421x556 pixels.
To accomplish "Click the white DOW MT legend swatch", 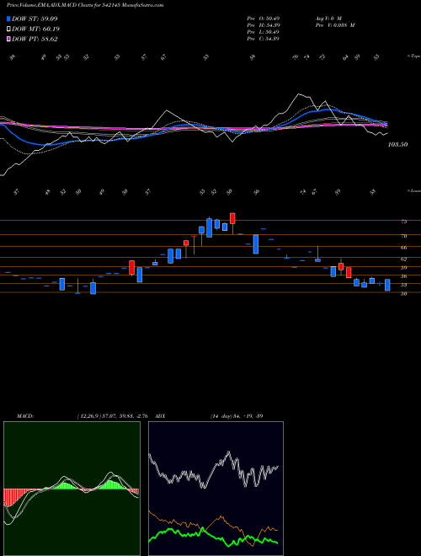I will click(8, 29).
